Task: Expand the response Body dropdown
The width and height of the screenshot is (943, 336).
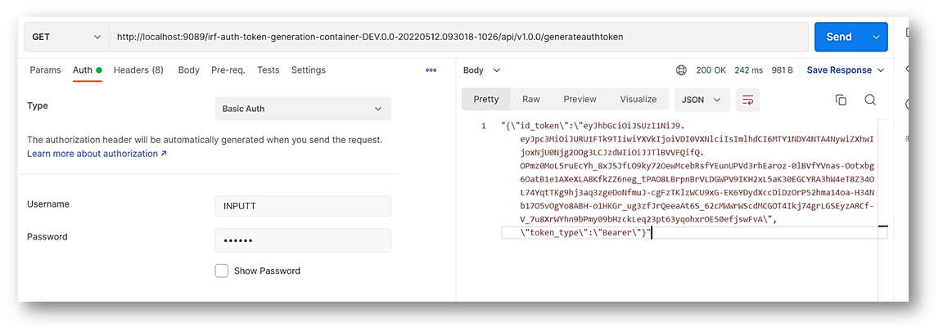Action: (481, 70)
